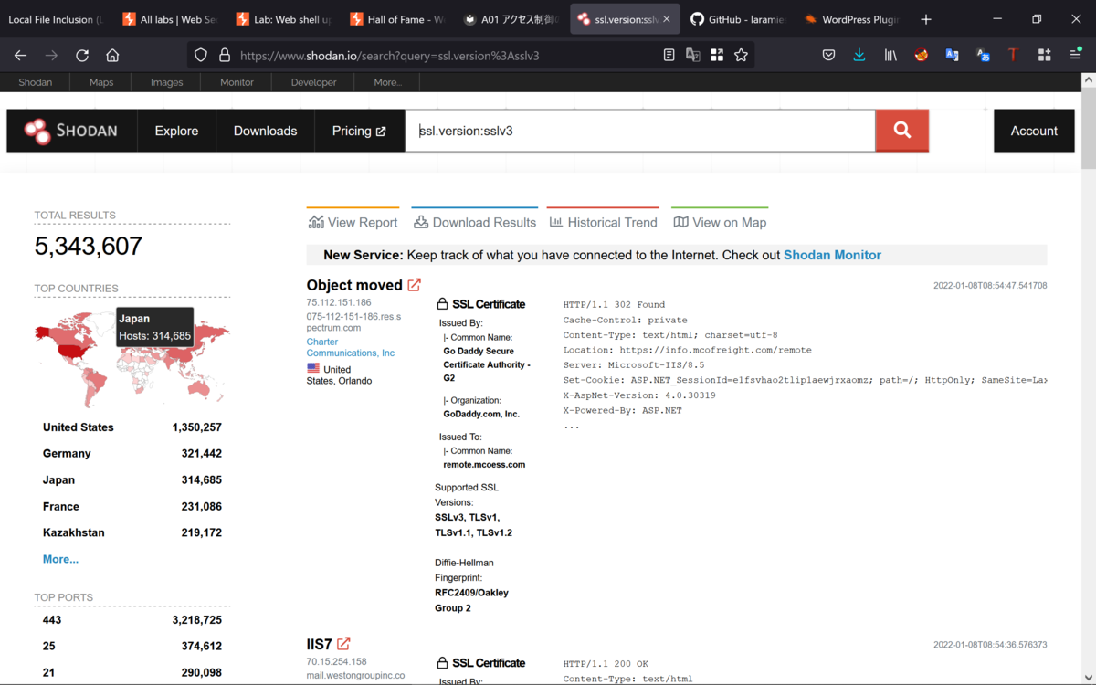Click the View on Map link
The width and height of the screenshot is (1096, 685).
click(720, 222)
